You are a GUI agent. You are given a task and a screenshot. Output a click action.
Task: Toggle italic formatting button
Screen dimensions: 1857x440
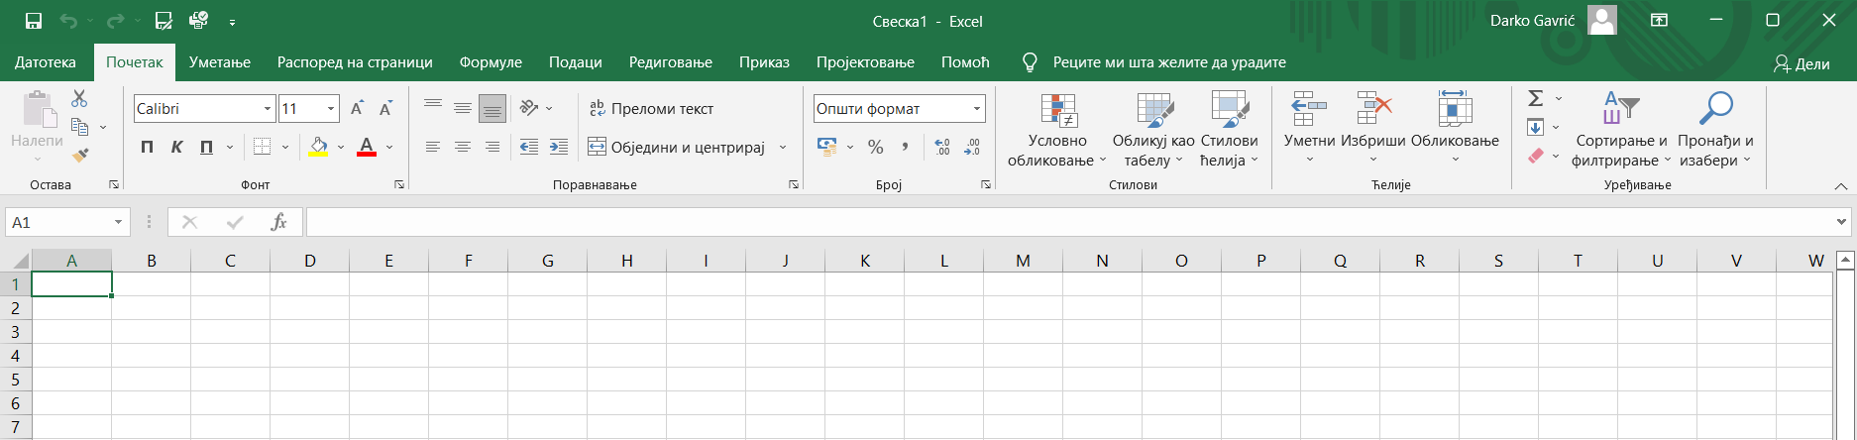click(x=176, y=147)
